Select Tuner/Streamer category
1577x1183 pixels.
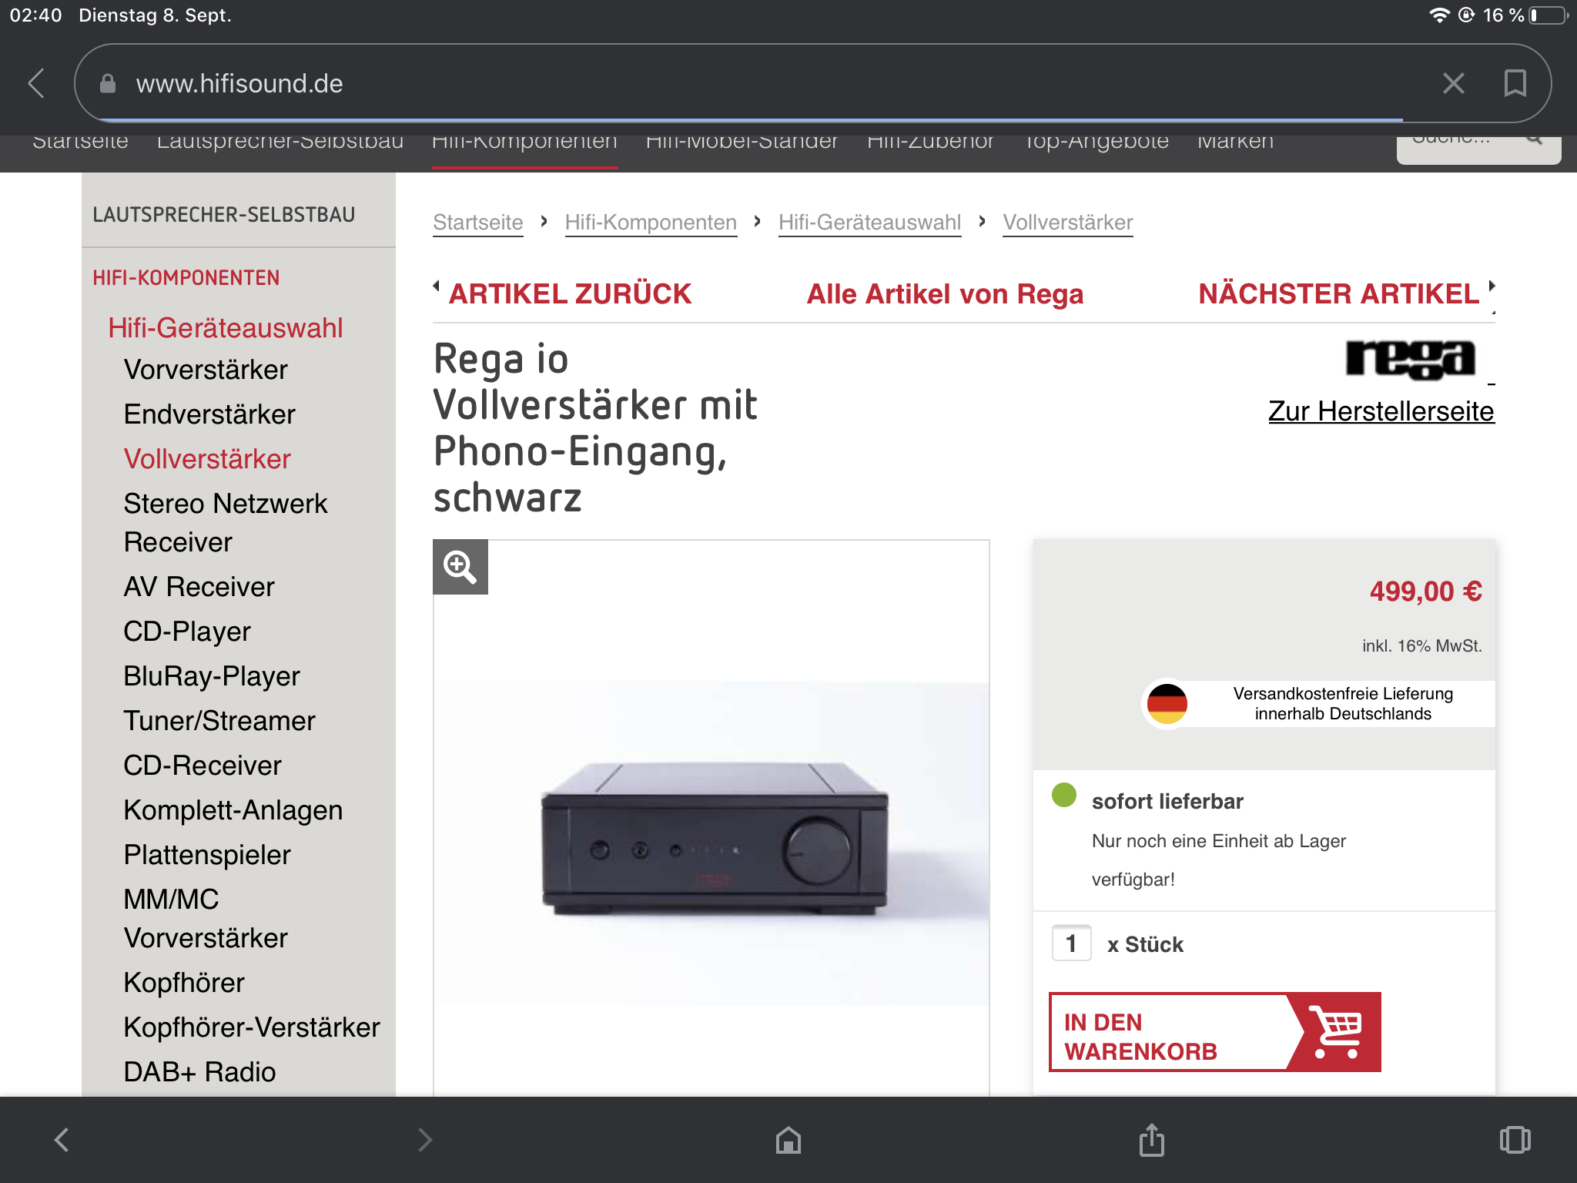tap(219, 721)
